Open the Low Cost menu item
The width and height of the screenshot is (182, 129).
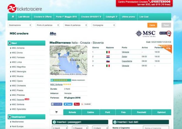pos(144,17)
